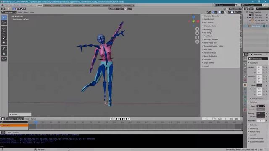
Task: Toggle proportional editing in the header
Action: [126, 9]
